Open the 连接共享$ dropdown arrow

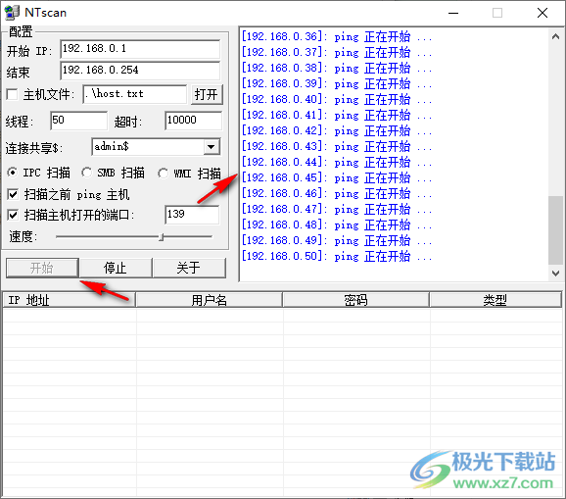pyautogui.click(x=212, y=147)
